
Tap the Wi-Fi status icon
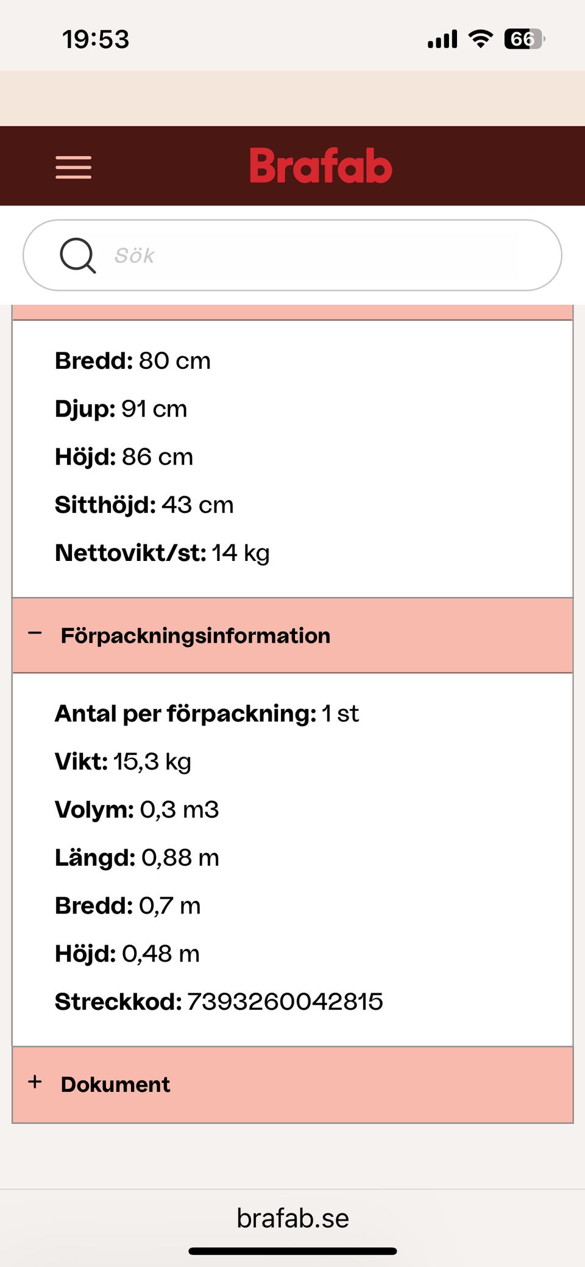coord(480,39)
